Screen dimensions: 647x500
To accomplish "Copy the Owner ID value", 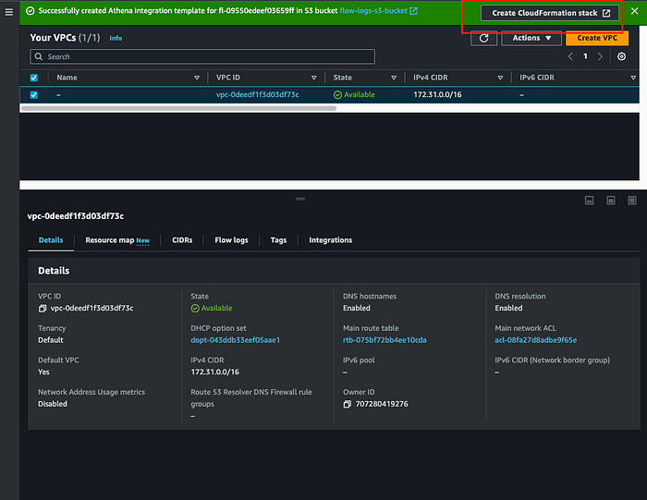I will click(x=348, y=404).
